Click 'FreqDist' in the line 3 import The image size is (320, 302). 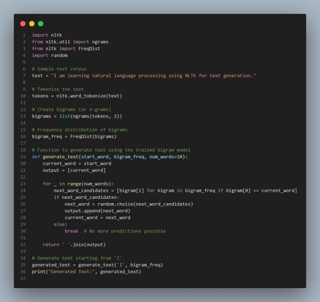tap(89, 49)
